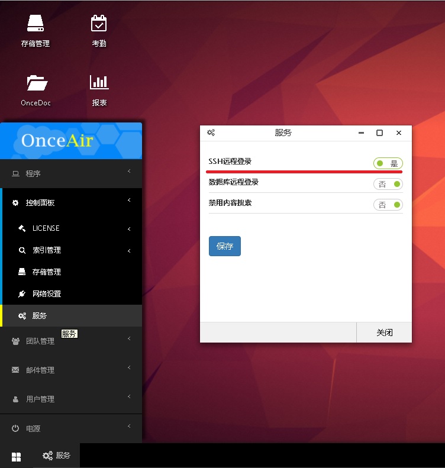The height and width of the screenshot is (468, 445).
Task: Click the gear icon beside 控制面板
Action: pyautogui.click(x=15, y=203)
